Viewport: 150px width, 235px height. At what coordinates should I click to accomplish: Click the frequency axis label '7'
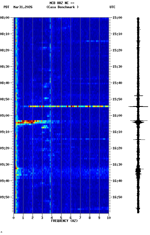click(x=80, y=218)
